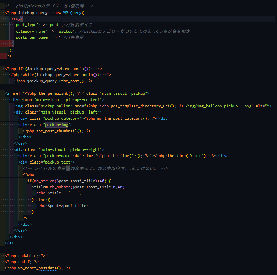Click the WP_Query class name
This screenshot has height=275, width=277.
[x=73, y=12]
